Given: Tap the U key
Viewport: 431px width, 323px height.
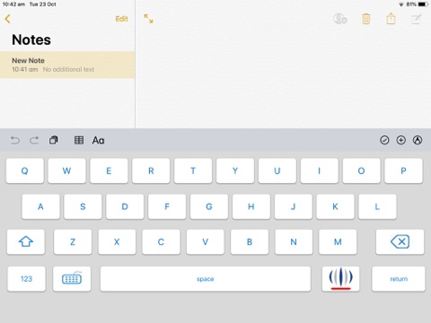Looking at the screenshot, I should point(277,170).
